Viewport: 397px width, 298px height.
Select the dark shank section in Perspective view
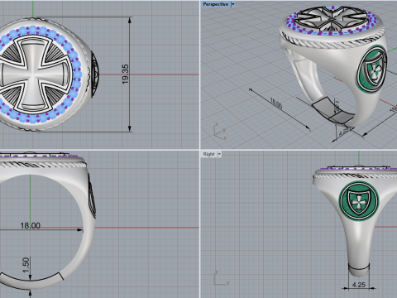(332, 110)
